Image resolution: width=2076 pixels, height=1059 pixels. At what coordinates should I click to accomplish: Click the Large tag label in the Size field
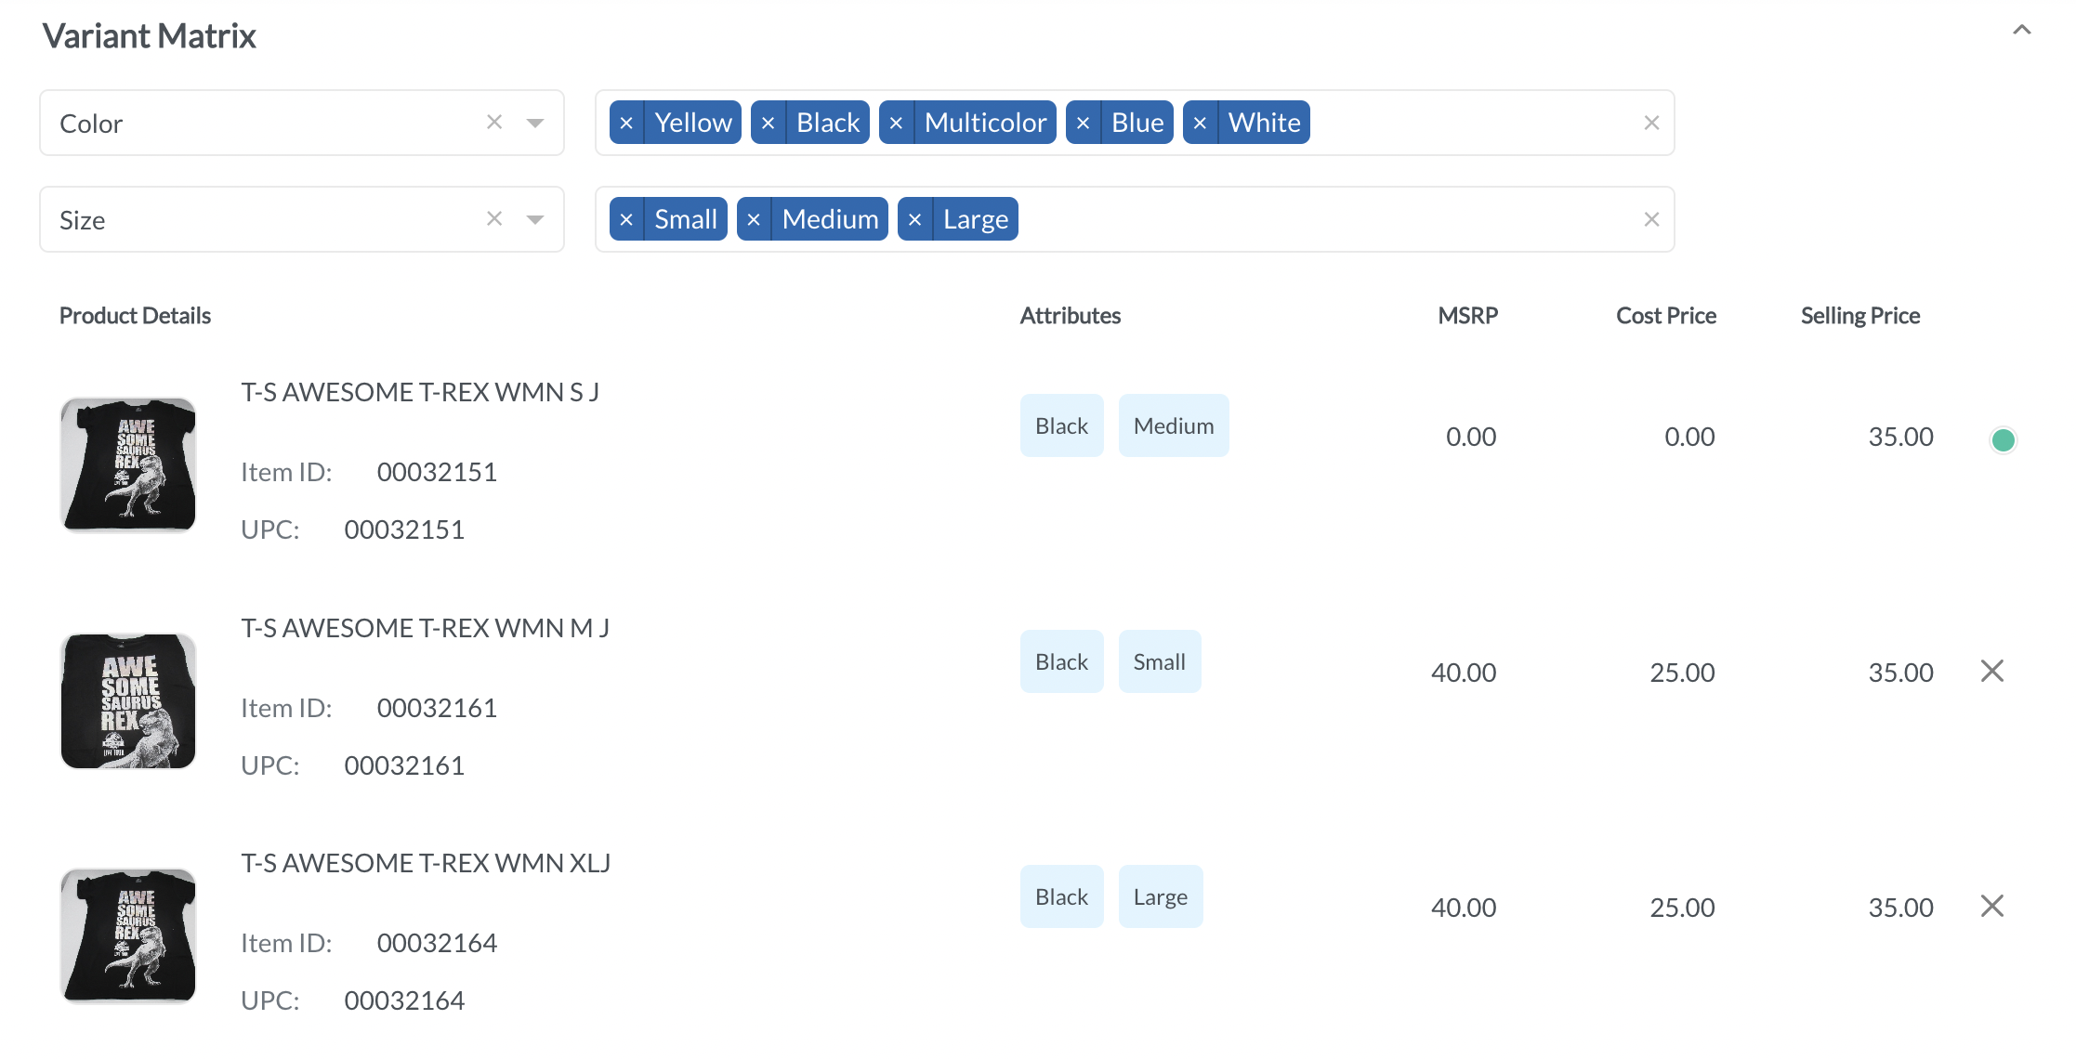click(976, 219)
